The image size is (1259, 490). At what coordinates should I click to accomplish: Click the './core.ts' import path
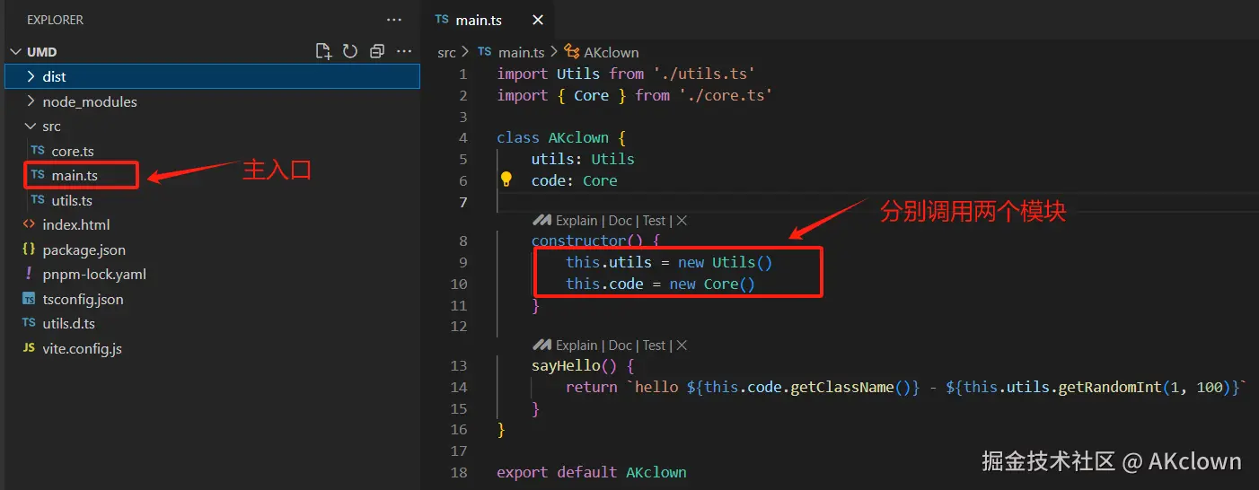click(726, 95)
